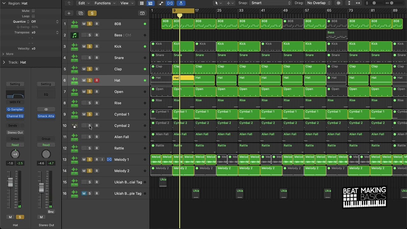Image resolution: width=407 pixels, height=229 pixels.
Task: Click the horizontal zoom slider
Action: pyautogui.click(x=392, y=3)
